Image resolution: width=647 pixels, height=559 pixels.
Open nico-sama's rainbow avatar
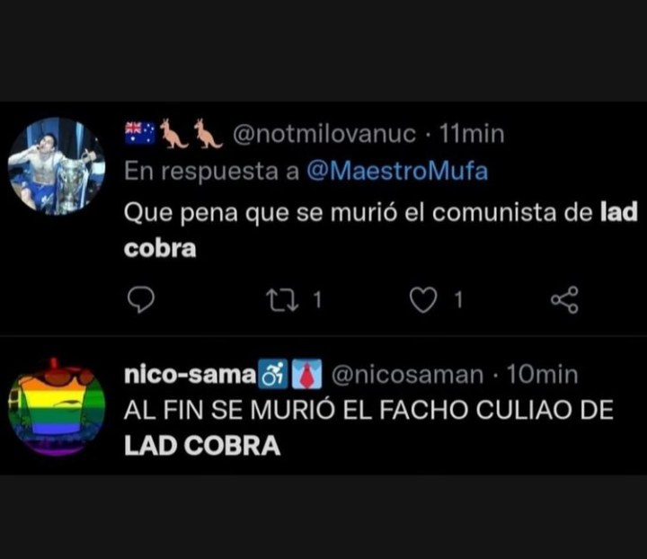tap(57, 407)
